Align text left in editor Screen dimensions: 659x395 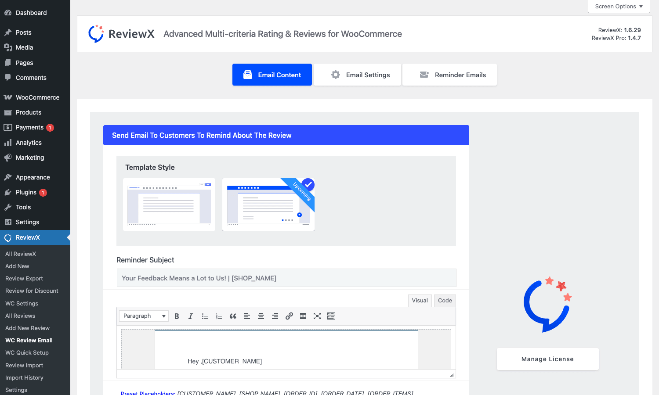(x=247, y=316)
